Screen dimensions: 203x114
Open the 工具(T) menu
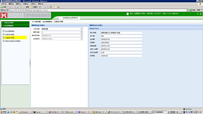[x=33, y=4]
